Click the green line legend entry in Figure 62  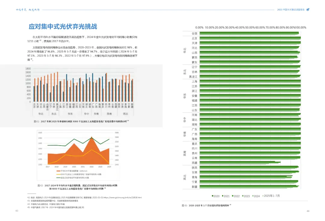pyautogui.click(x=73, y=178)
